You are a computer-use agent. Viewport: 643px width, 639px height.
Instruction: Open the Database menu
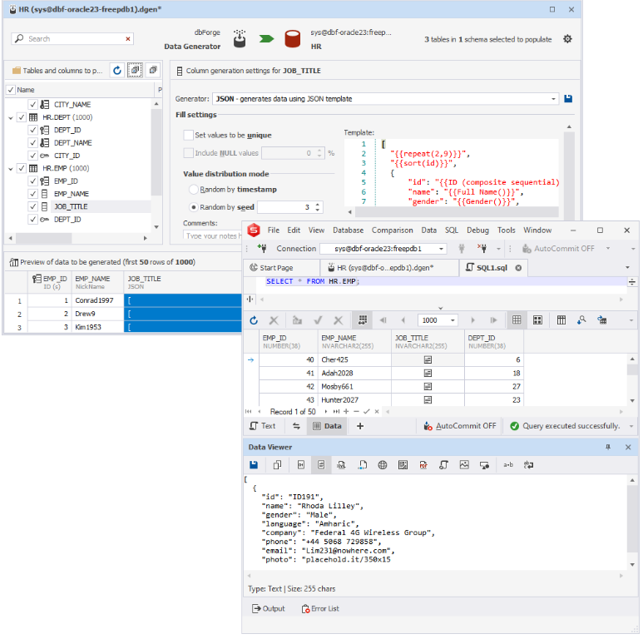coord(349,230)
